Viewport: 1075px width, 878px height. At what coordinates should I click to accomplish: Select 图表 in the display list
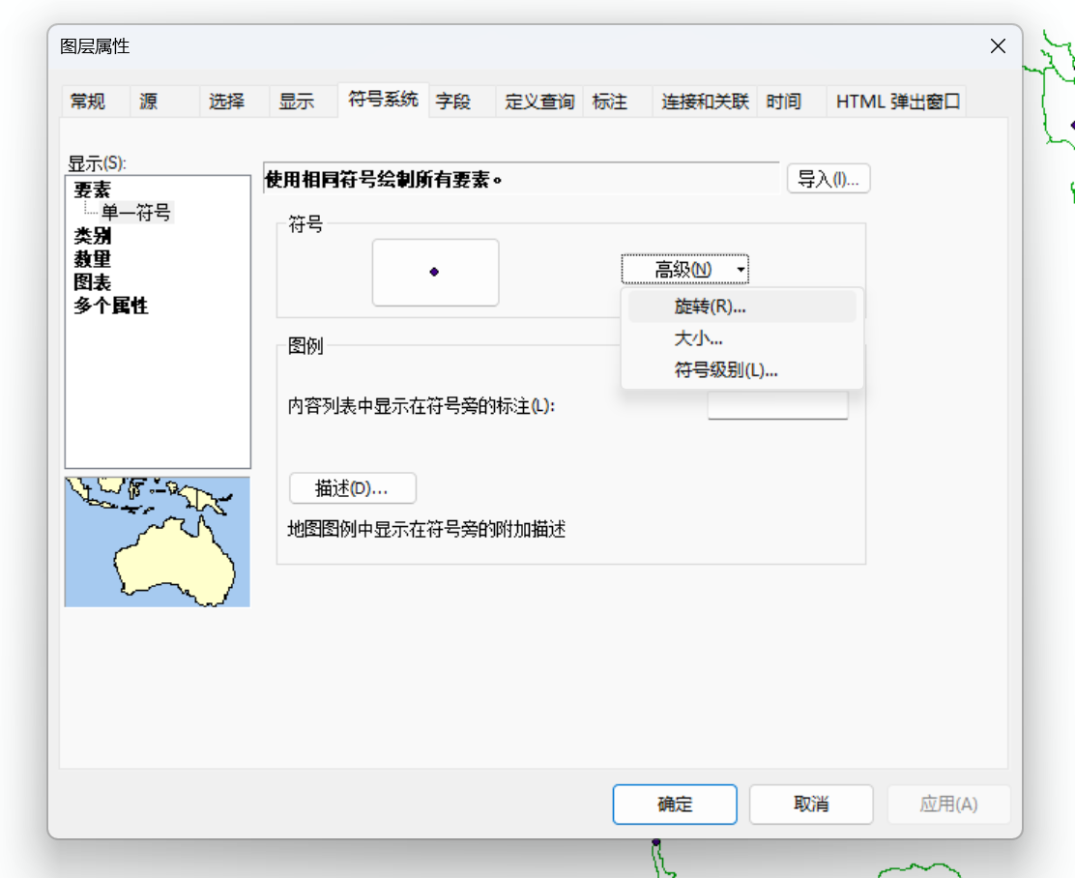pos(92,282)
